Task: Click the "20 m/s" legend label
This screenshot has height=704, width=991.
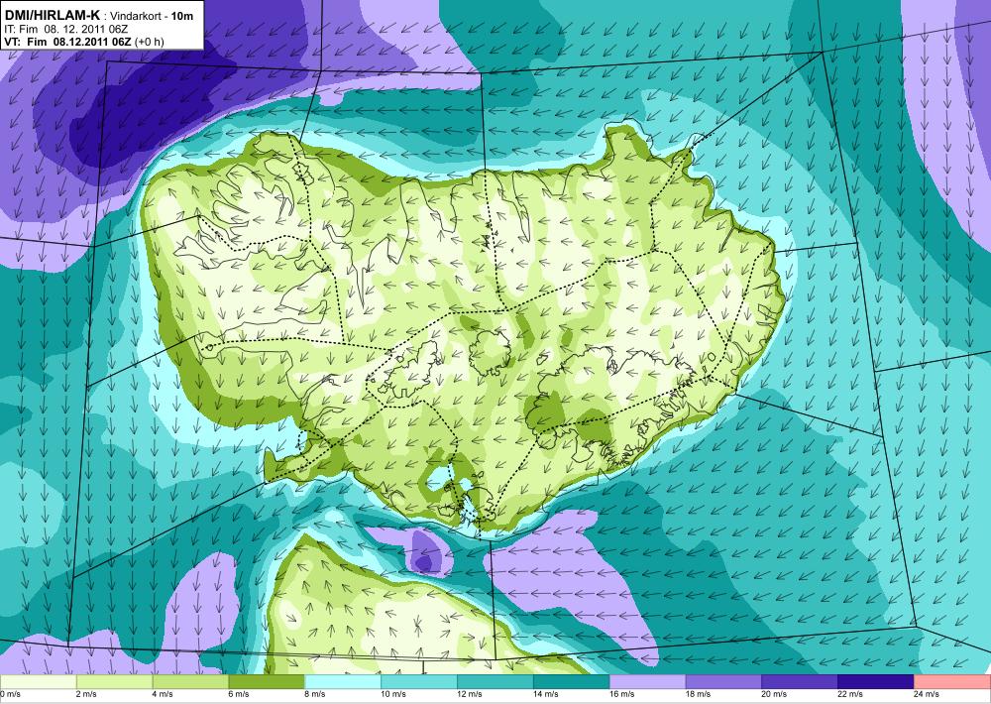Action: click(774, 694)
